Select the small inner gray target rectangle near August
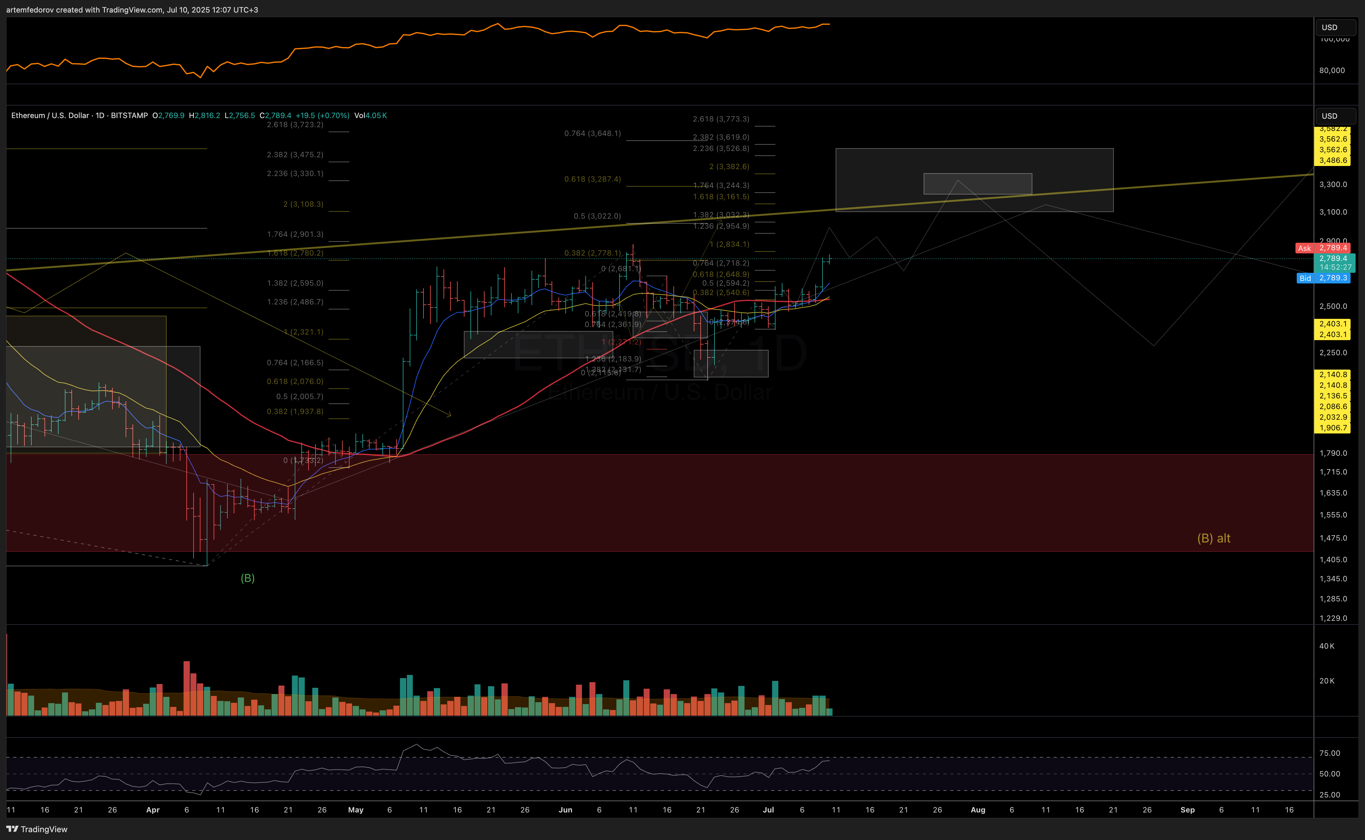The height and width of the screenshot is (840, 1365). click(x=978, y=184)
